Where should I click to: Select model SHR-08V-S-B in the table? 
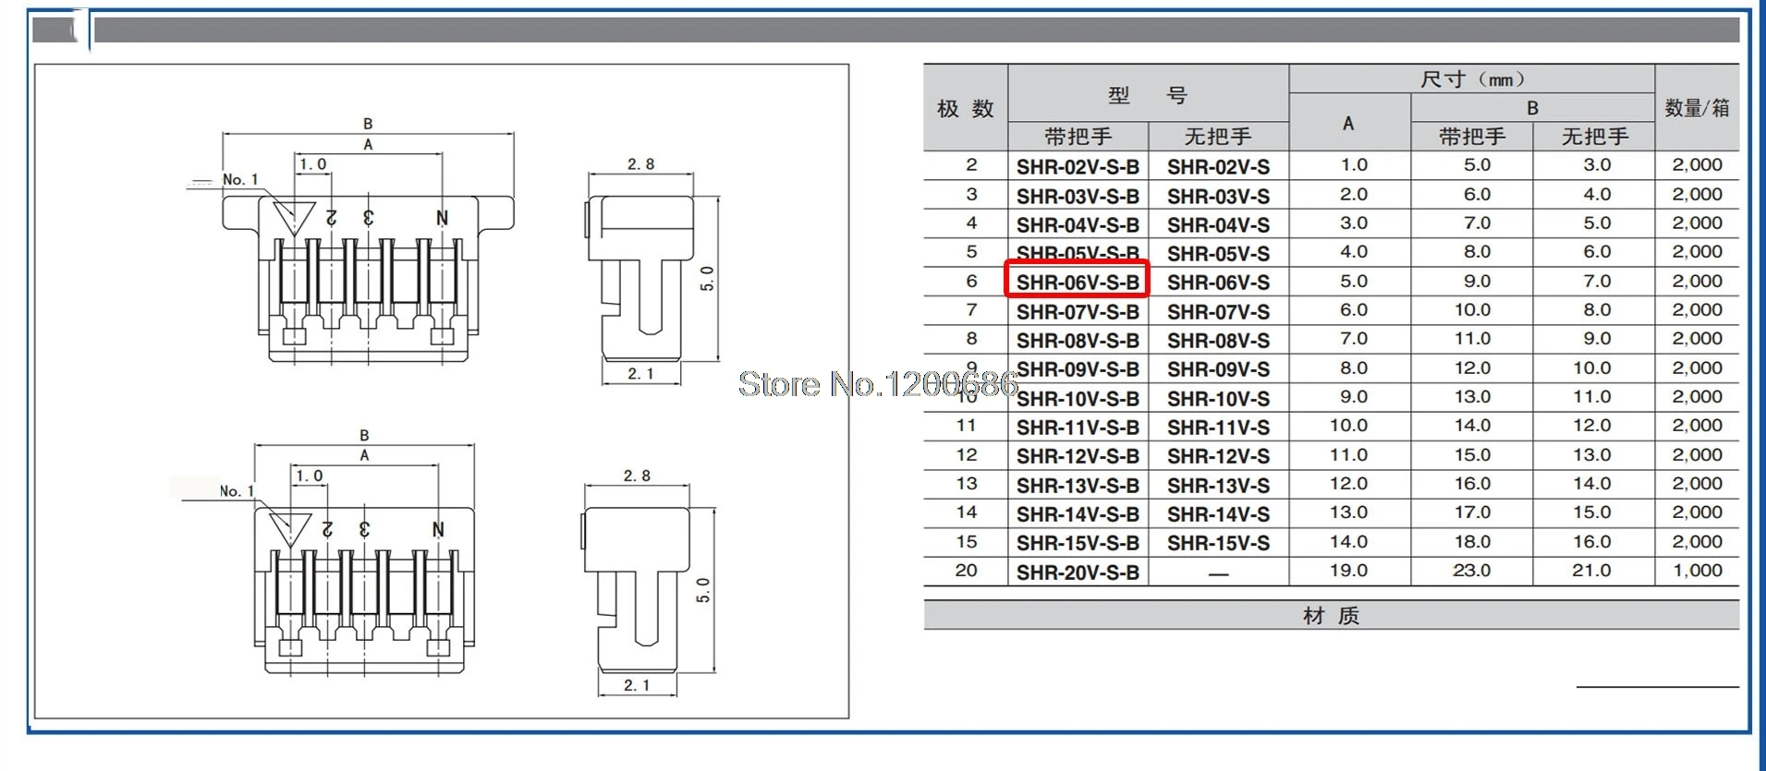[1078, 341]
